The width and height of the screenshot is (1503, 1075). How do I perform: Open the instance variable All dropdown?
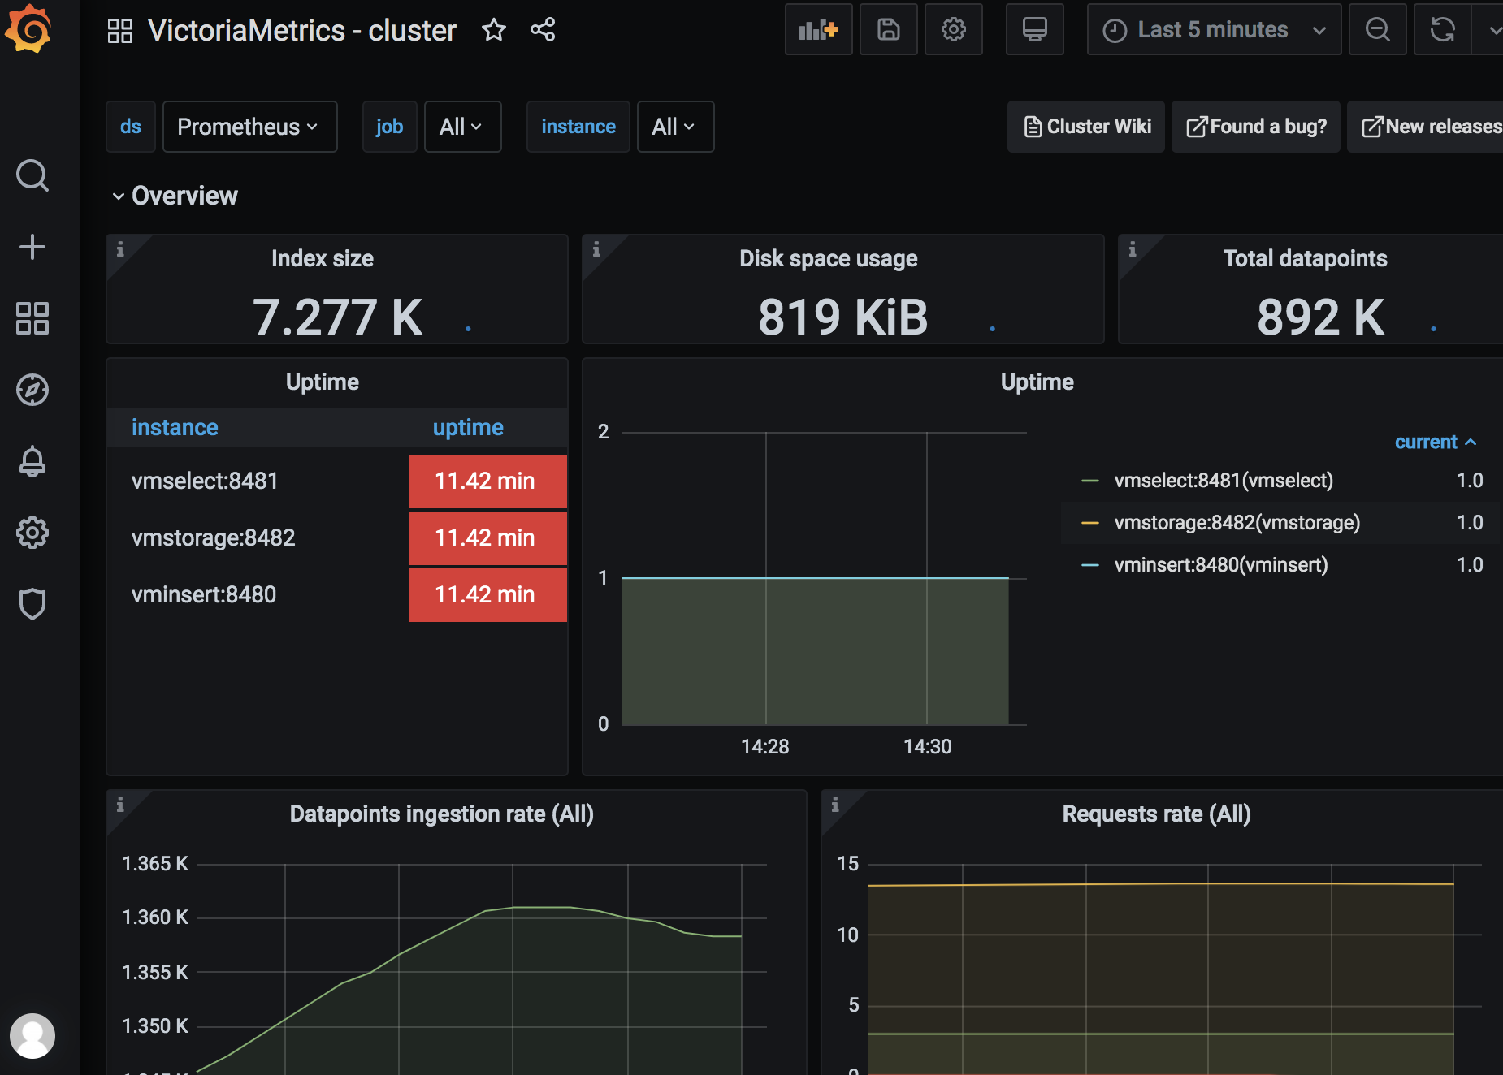coord(675,127)
